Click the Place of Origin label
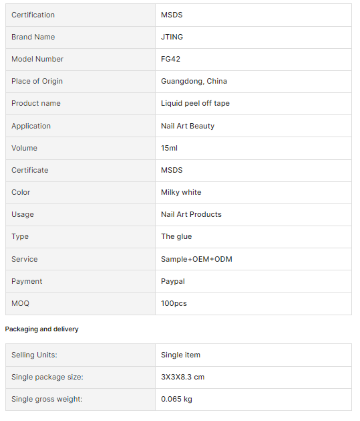The height and width of the screenshot is (421, 360). click(x=37, y=81)
